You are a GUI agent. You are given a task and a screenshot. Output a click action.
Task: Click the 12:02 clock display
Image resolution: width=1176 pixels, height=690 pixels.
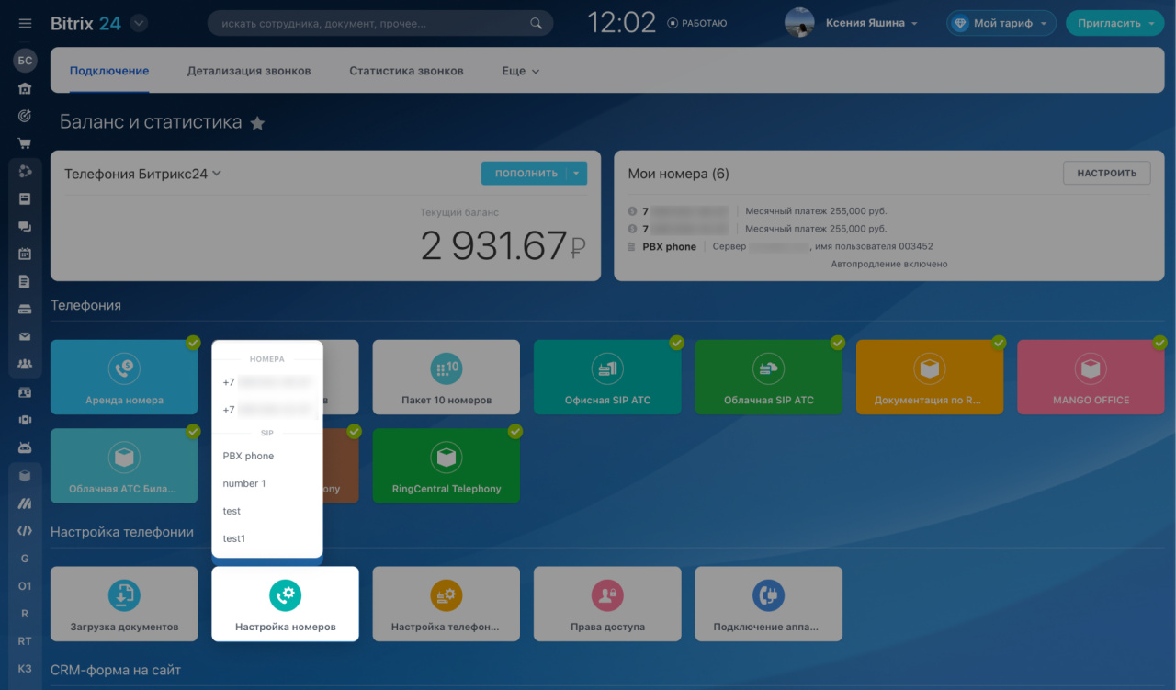[622, 23]
